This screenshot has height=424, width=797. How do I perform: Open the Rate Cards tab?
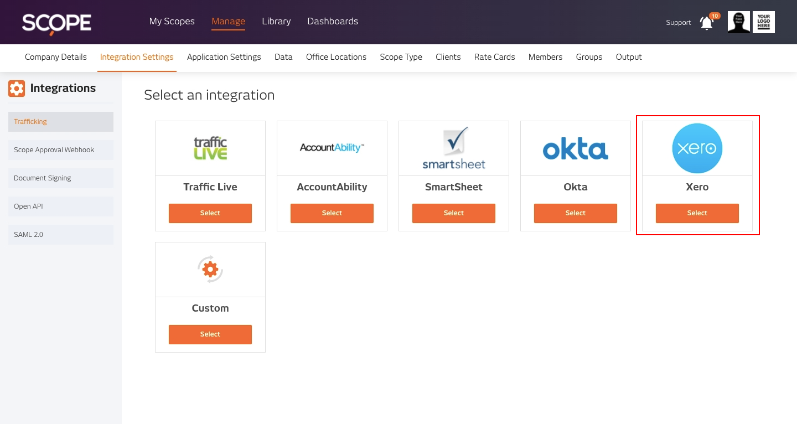(495, 57)
